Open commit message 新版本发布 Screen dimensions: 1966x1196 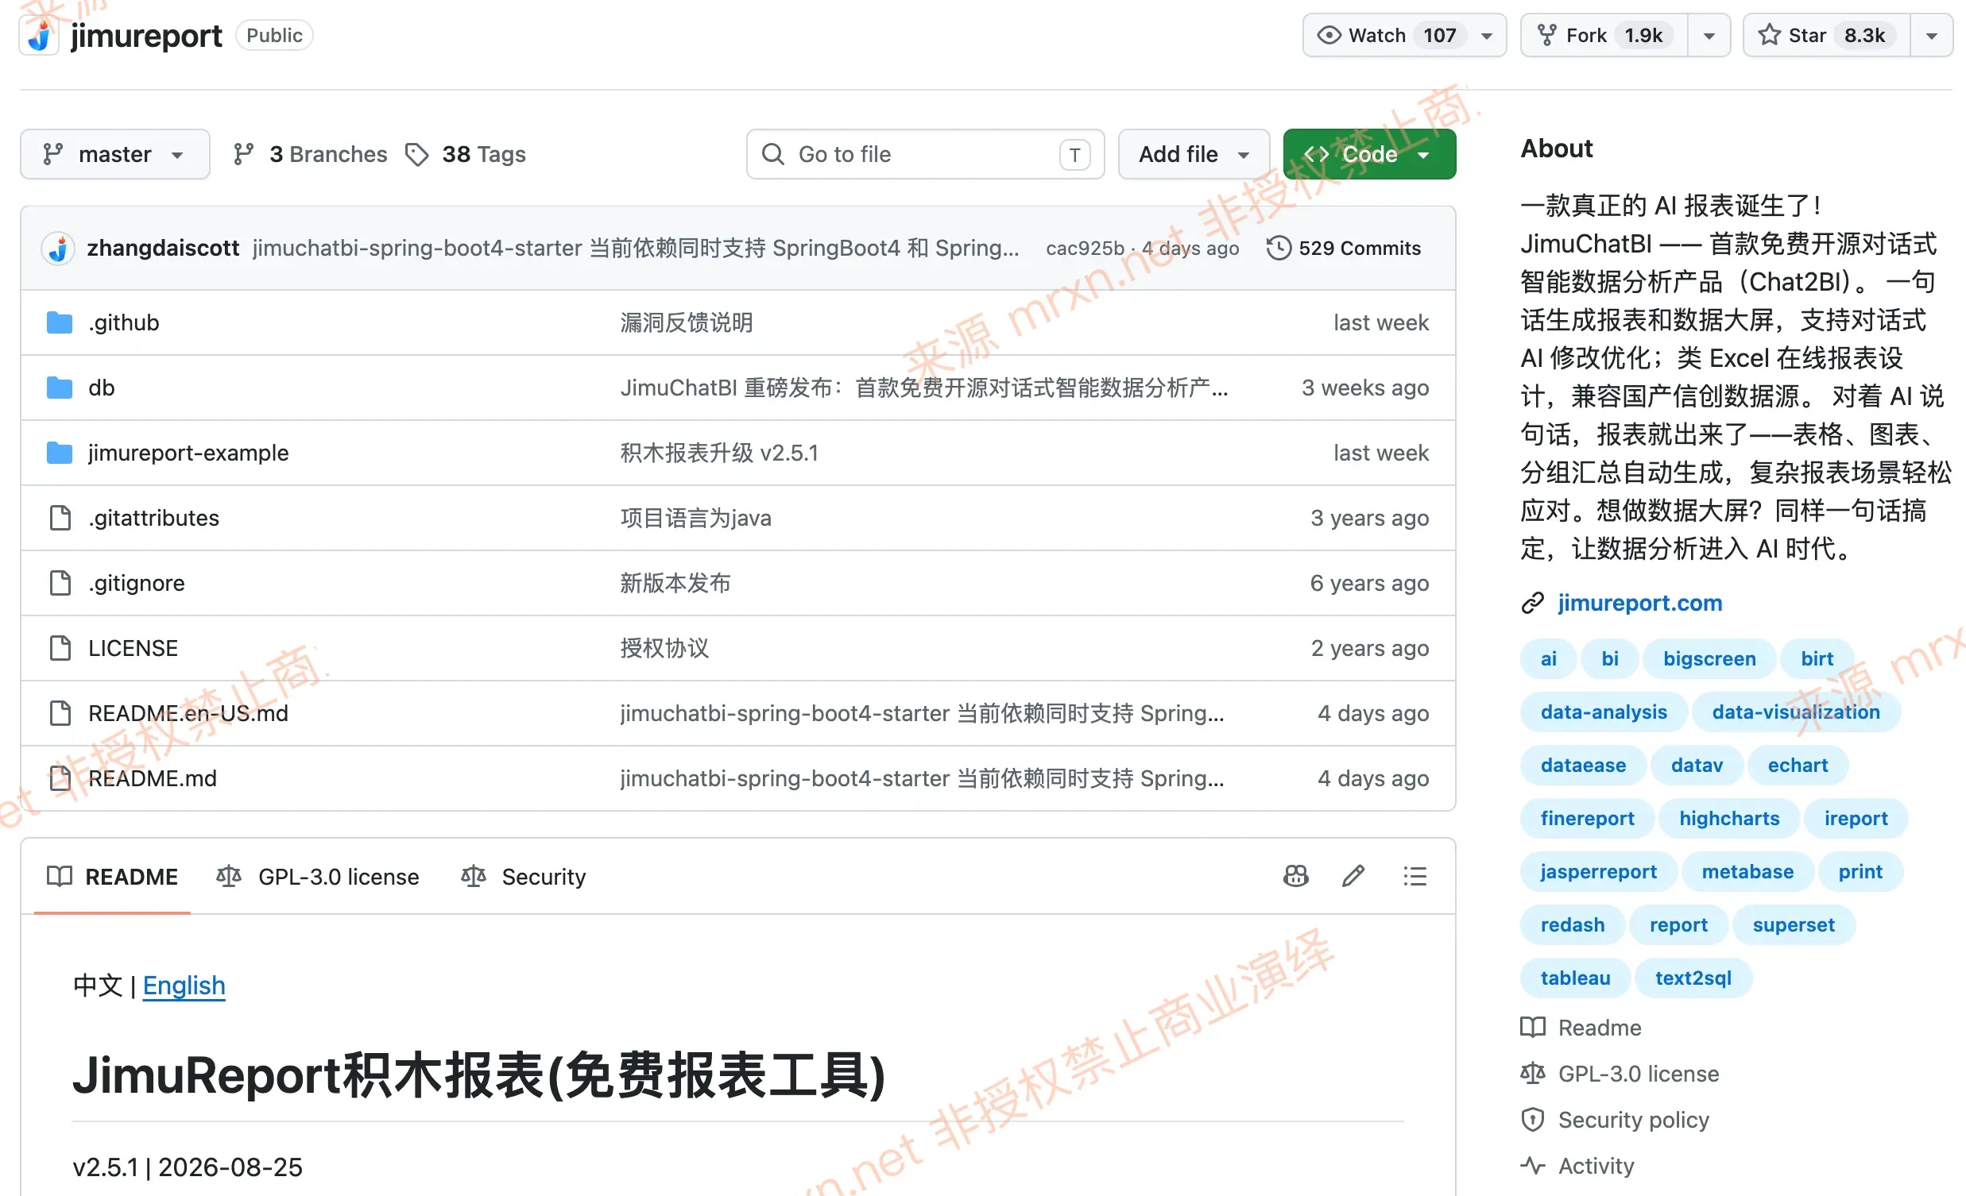tap(675, 583)
